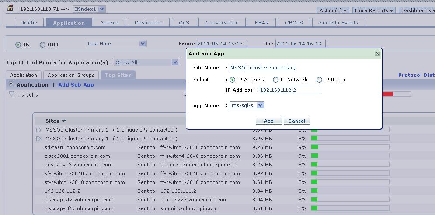
Task: Select the OUT traffic direction
Action: point(42,45)
